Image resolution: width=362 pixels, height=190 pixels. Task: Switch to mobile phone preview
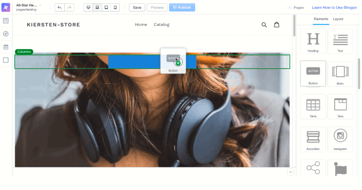point(115,7)
